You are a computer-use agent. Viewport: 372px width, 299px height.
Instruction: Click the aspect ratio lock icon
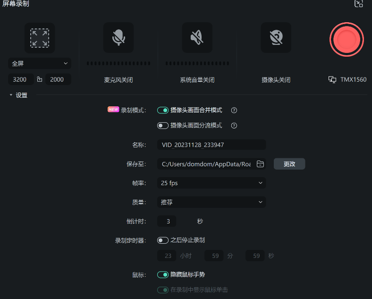[x=40, y=79]
